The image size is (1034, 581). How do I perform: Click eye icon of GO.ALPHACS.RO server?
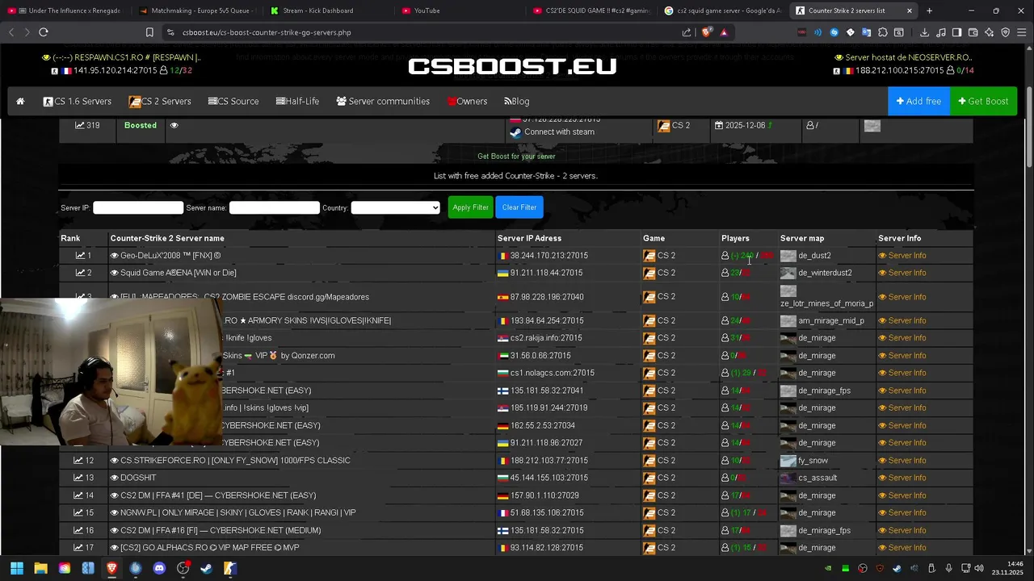pos(115,548)
